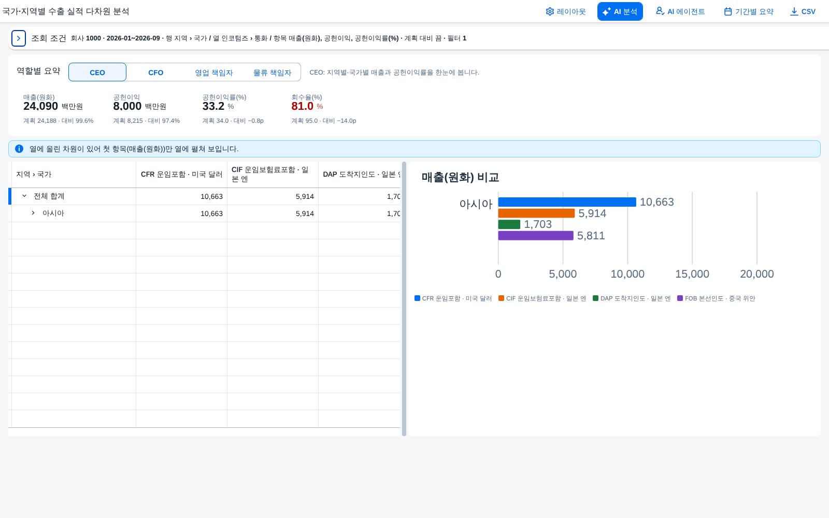
Task: Expand the 조회 조건 filter panel
Action: click(x=19, y=38)
